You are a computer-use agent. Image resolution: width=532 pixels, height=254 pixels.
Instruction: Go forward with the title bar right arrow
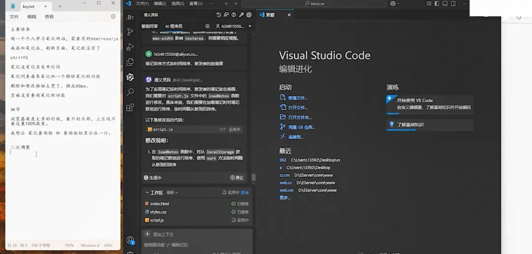point(235,4)
